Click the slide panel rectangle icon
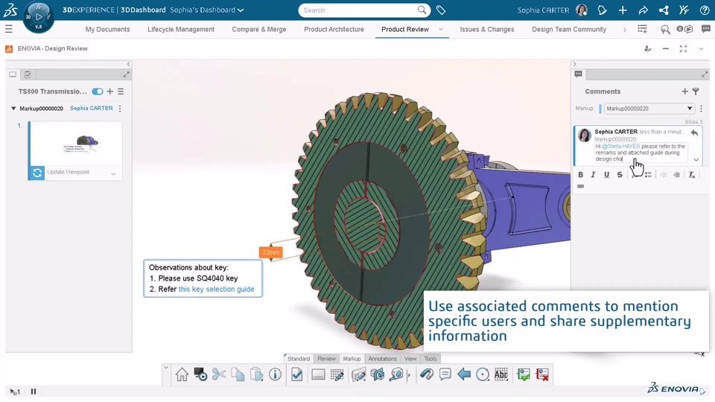715x402 pixels. (x=318, y=374)
